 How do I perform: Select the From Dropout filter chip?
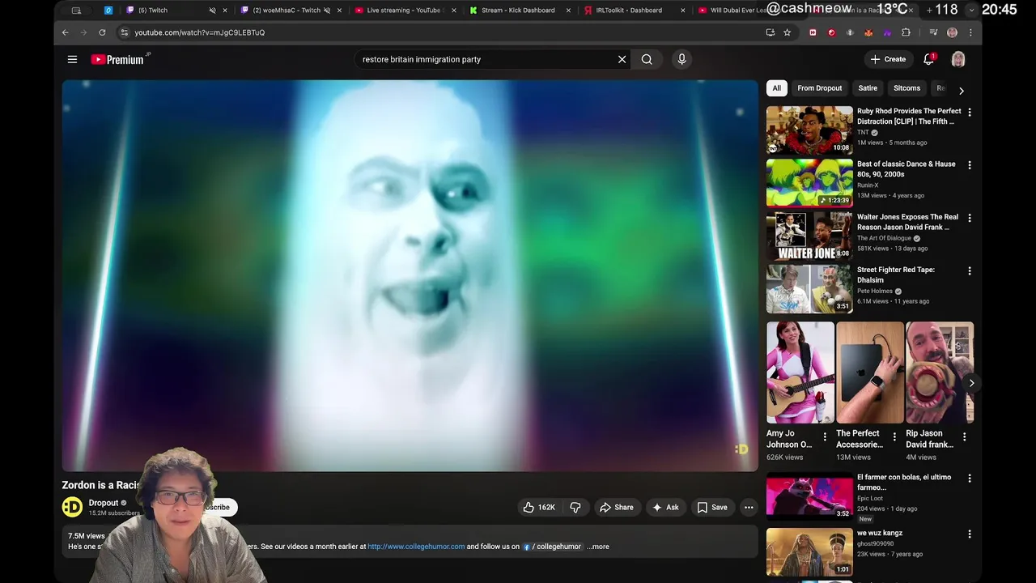click(819, 88)
